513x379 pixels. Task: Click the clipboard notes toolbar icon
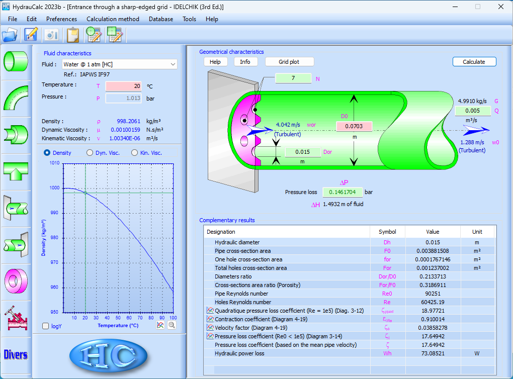[x=73, y=35]
